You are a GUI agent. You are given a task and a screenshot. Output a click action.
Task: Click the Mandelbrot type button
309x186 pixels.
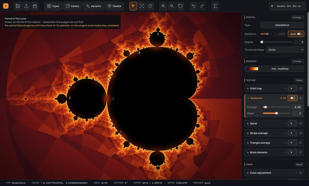282,25
